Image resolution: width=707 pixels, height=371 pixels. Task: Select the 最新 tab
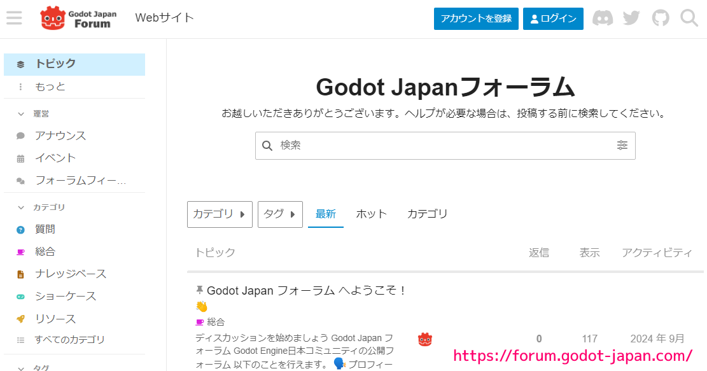pos(326,214)
